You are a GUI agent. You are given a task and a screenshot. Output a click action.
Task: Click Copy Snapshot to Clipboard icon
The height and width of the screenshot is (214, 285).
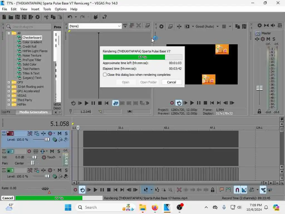click(238, 26)
